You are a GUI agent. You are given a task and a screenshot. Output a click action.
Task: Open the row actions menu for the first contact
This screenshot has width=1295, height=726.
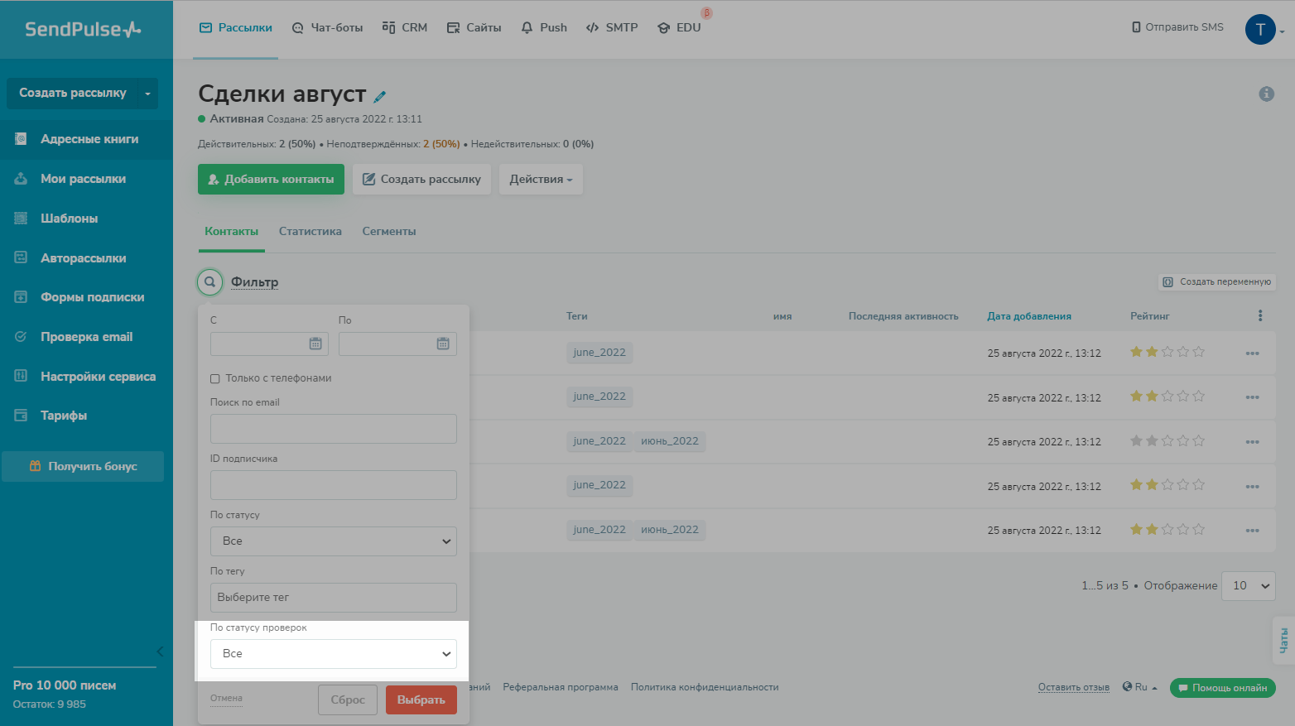coord(1252,353)
